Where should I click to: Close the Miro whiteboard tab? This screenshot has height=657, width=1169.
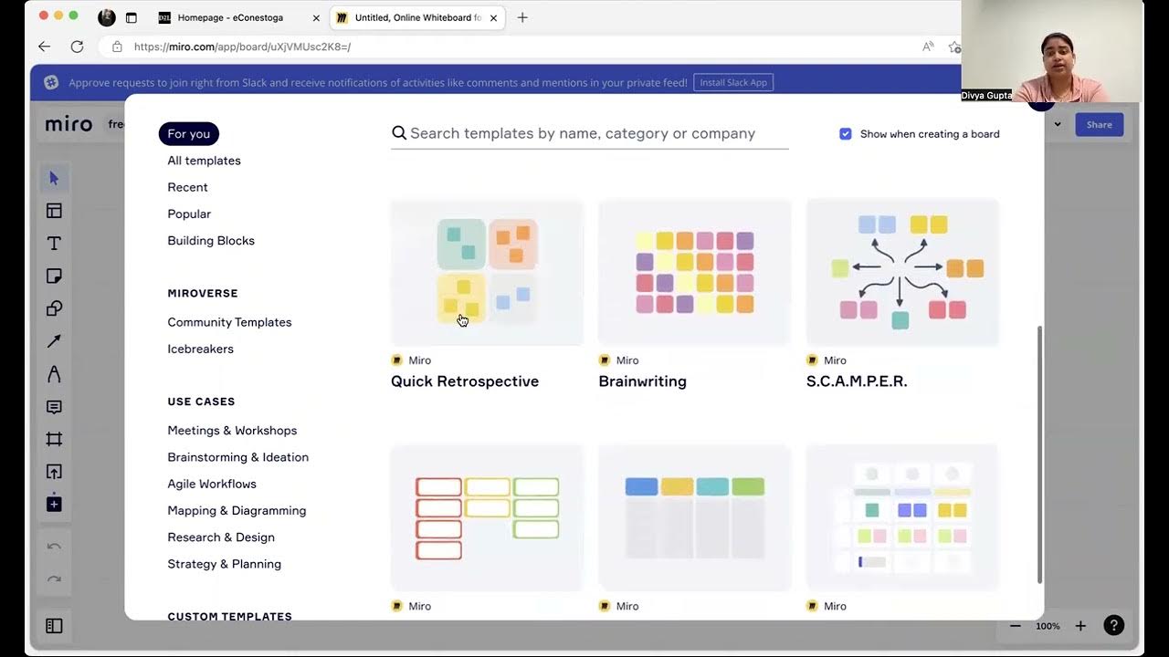coord(493,17)
